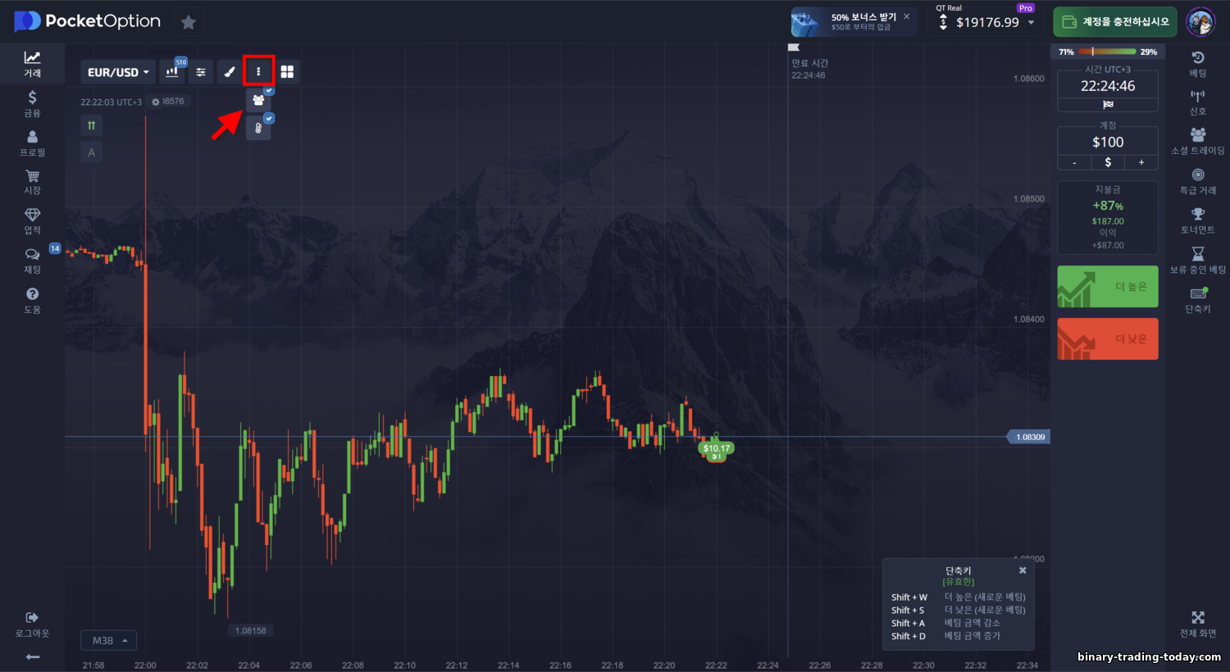Viewport: 1230px width, 672px height.
Task: Toggle the checkbox on the second dropdown option
Action: point(269,118)
